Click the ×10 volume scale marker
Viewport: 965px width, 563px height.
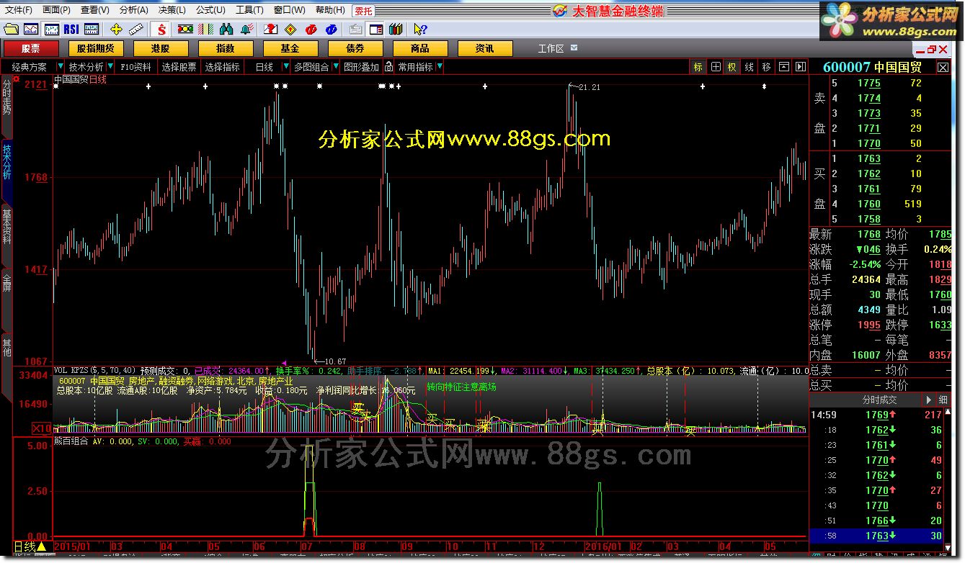pyautogui.click(x=42, y=428)
